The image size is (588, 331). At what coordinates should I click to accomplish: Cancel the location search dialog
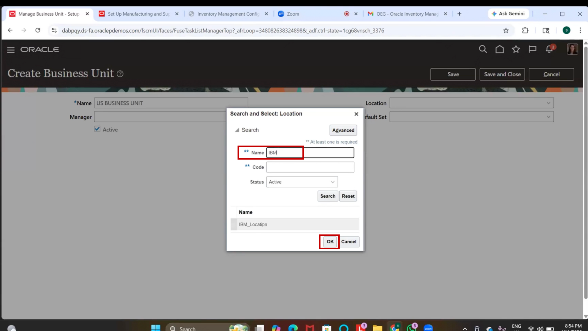[349, 242]
